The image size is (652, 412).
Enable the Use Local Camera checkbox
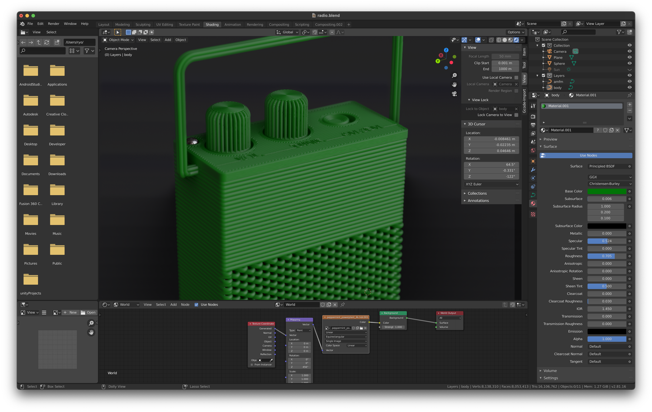pos(516,78)
